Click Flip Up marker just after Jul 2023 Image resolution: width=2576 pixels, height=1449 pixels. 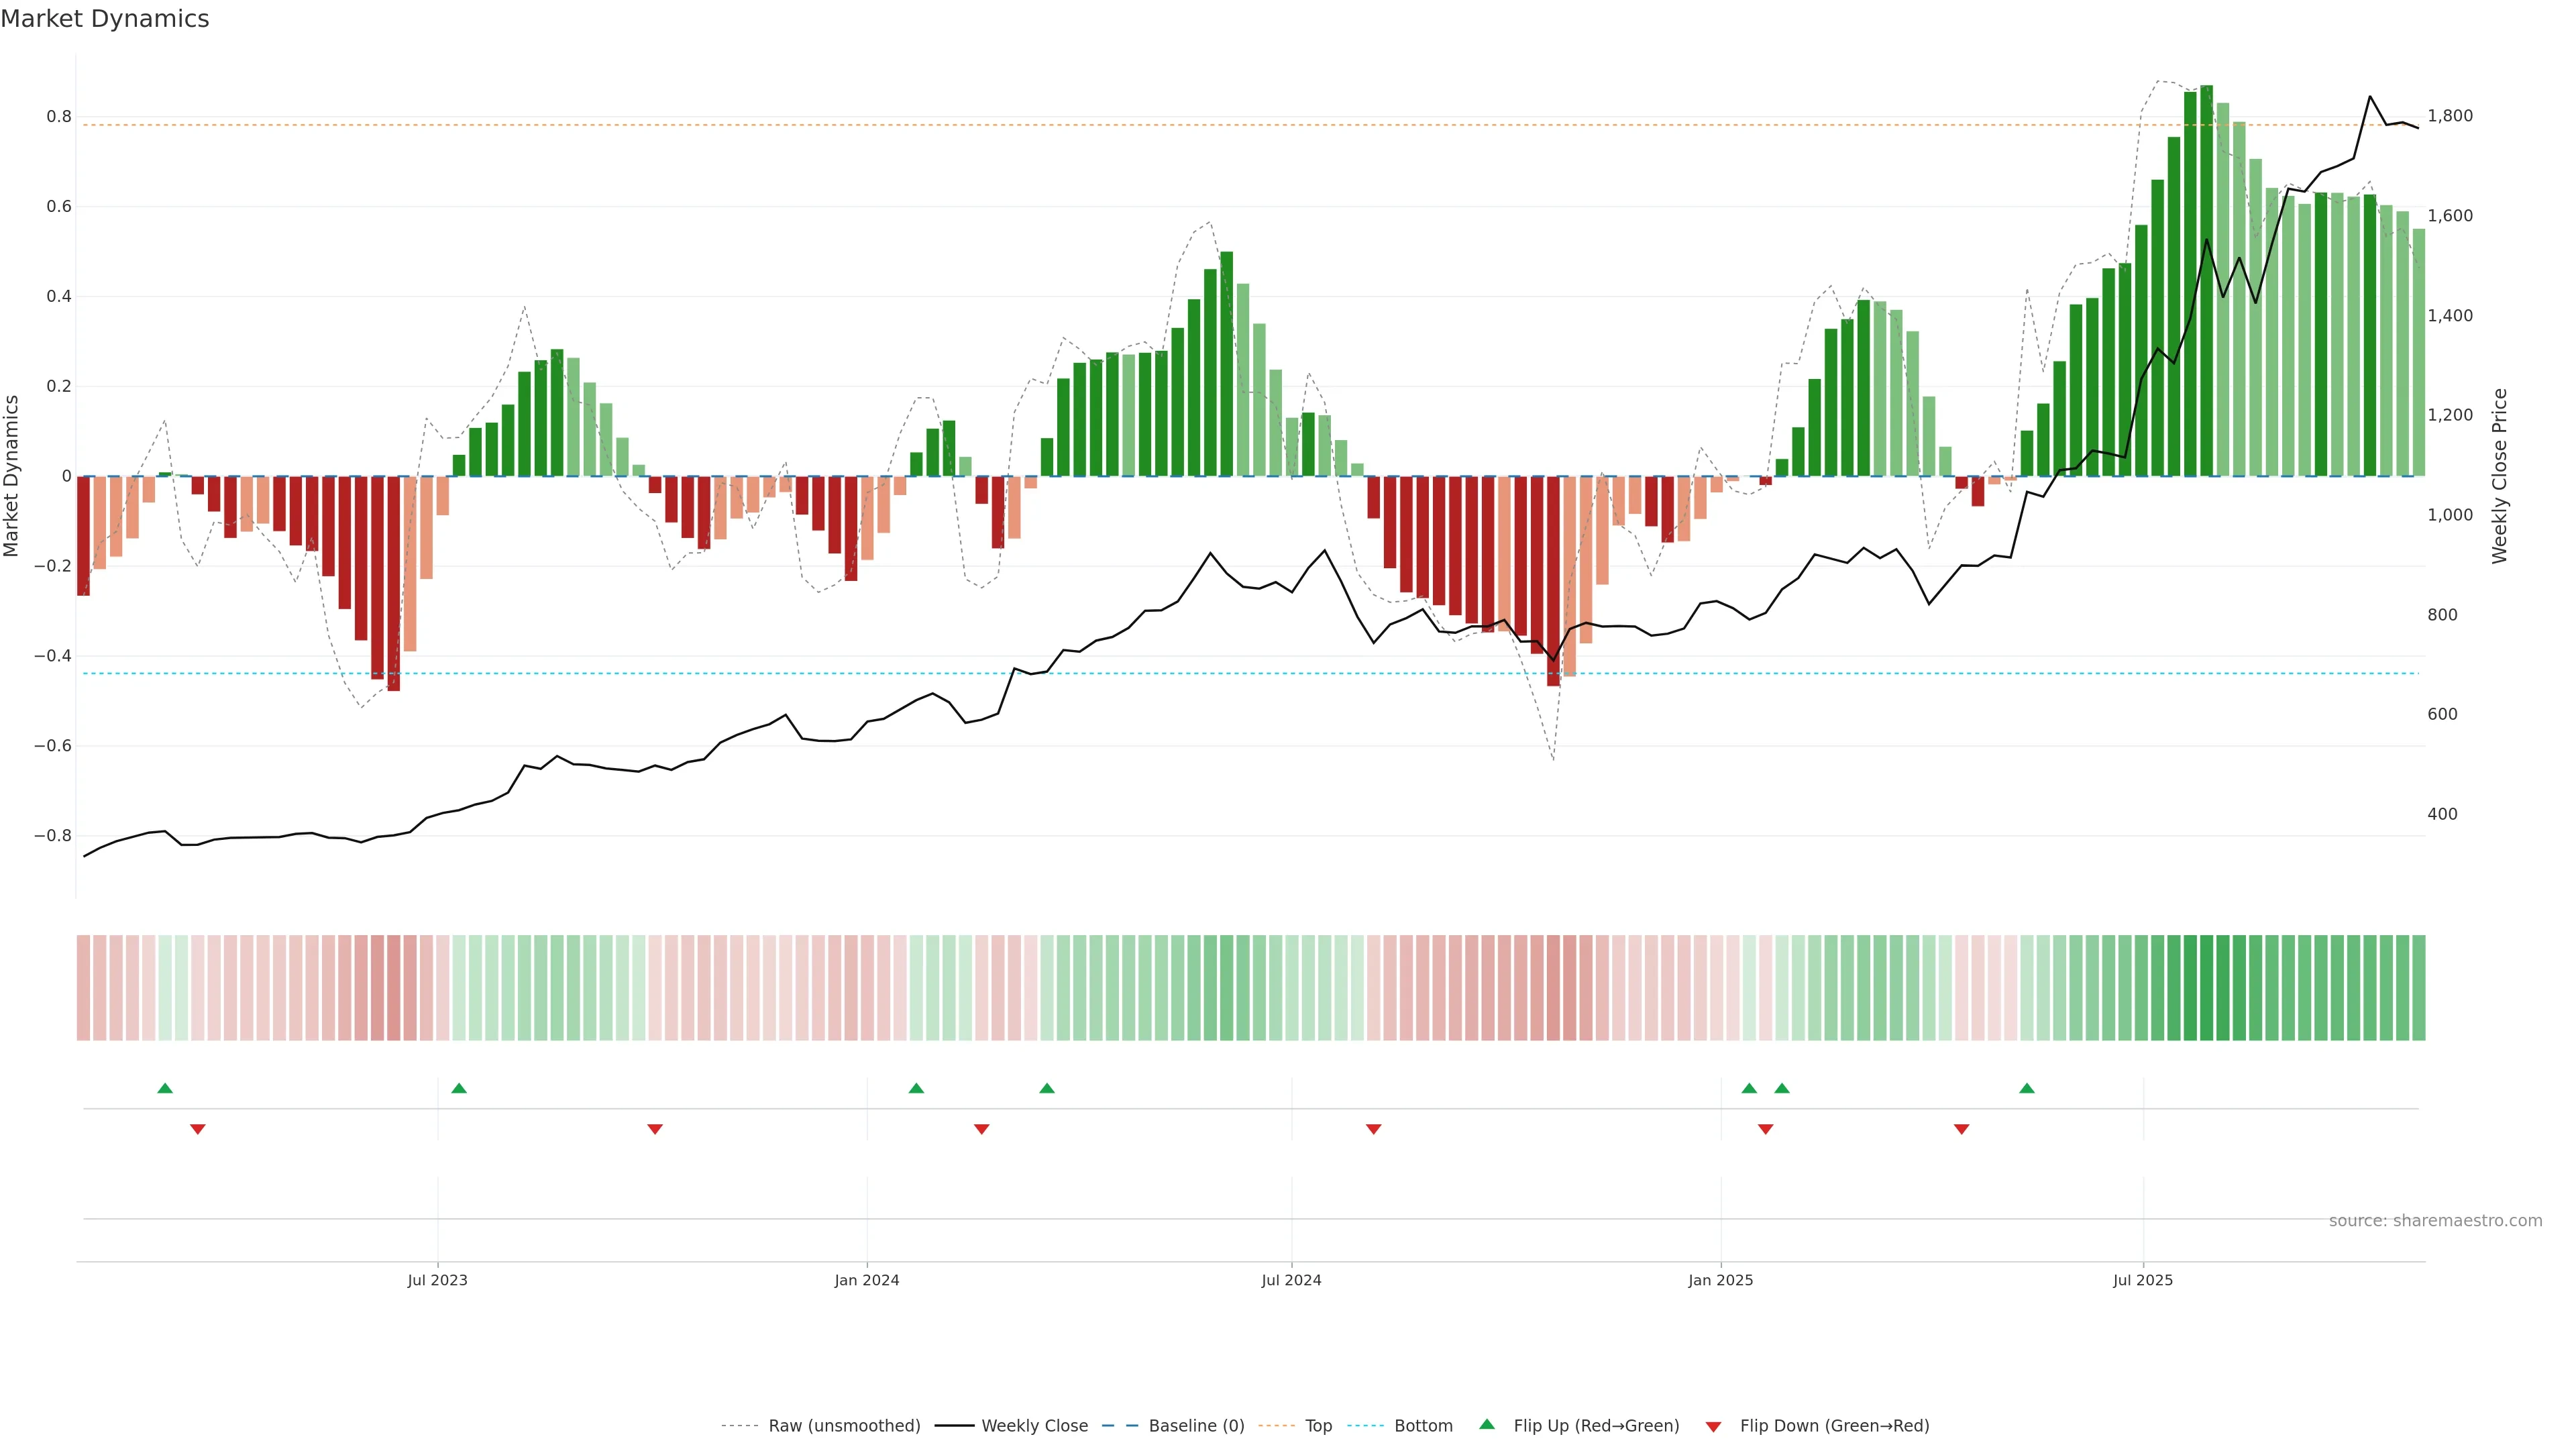[x=459, y=1088]
